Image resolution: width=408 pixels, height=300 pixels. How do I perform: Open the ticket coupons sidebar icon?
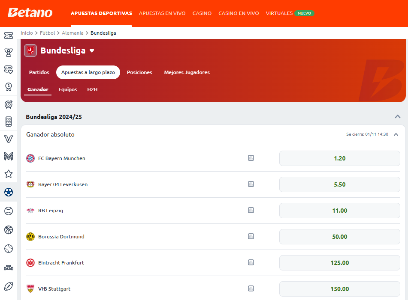click(9, 36)
